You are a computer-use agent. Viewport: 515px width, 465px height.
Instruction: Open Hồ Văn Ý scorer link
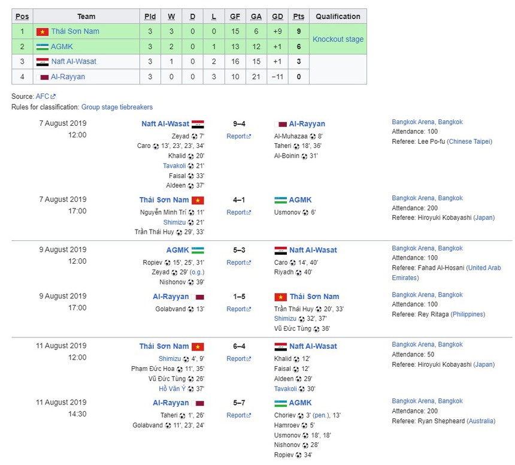point(172,389)
